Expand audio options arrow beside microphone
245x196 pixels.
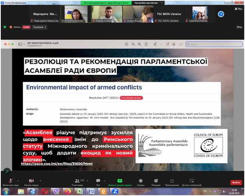18,180
